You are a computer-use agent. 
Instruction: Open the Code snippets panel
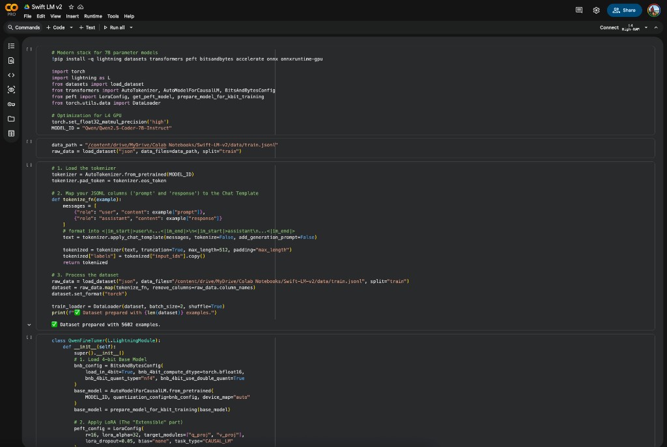coord(11,75)
